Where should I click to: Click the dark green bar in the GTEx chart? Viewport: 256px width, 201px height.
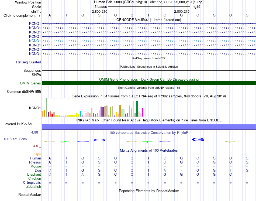[137, 109]
